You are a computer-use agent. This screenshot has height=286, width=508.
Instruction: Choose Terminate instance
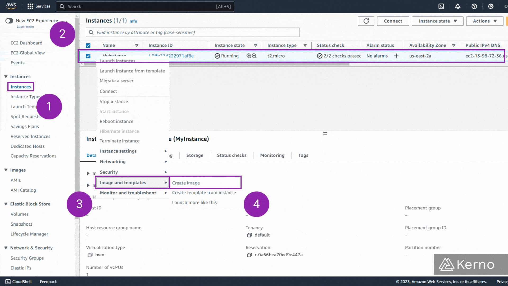[x=120, y=141]
